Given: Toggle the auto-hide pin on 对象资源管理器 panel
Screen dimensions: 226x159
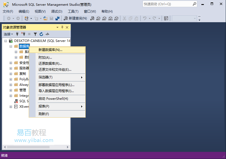Looking at the screenshot, I should pos(62,27).
